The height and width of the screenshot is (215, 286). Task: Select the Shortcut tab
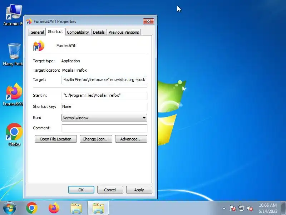55,32
